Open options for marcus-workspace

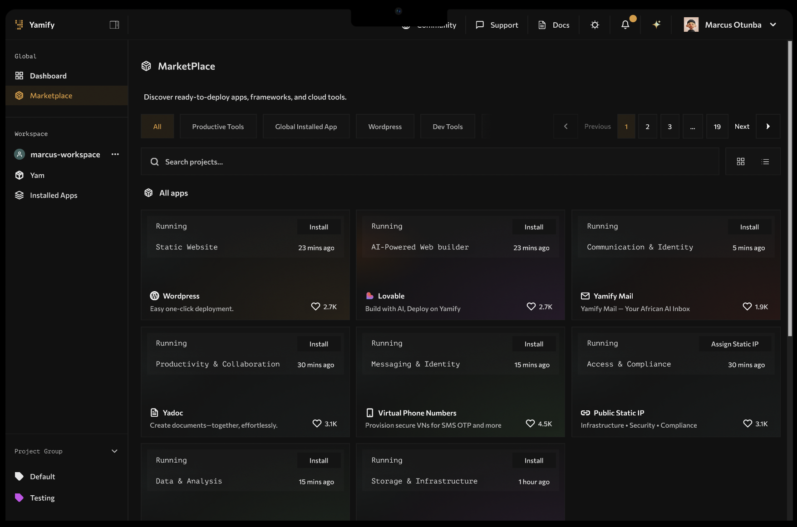click(115, 154)
